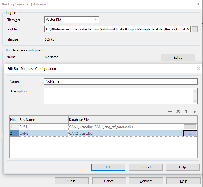Viewport: 203px width, 187px height.
Task: Click the add bus plus icon
Action: click(x=170, y=111)
